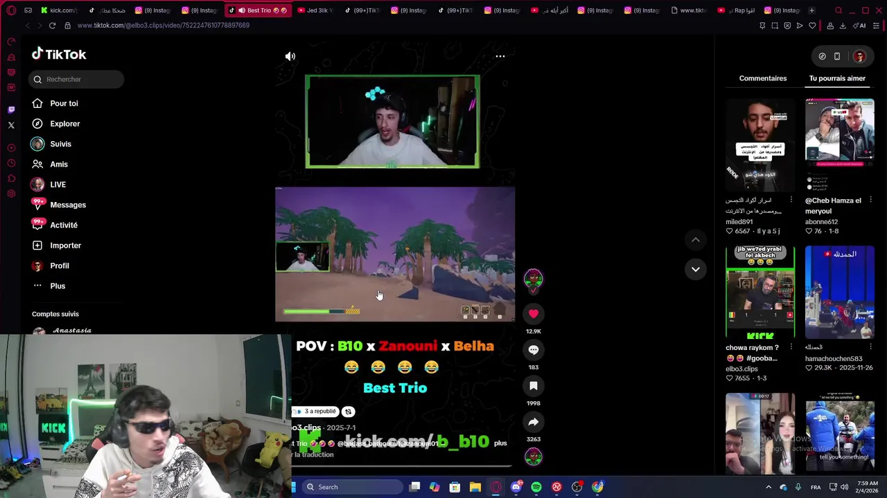Switch to Tu pourrais aimer tab
Image resolution: width=887 pixels, height=498 pixels.
coord(837,78)
